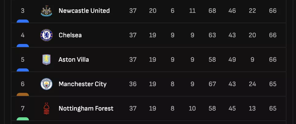Click Aston Villa's goal difference of 9
Viewport: 296px width, 124px height.
[252, 60]
